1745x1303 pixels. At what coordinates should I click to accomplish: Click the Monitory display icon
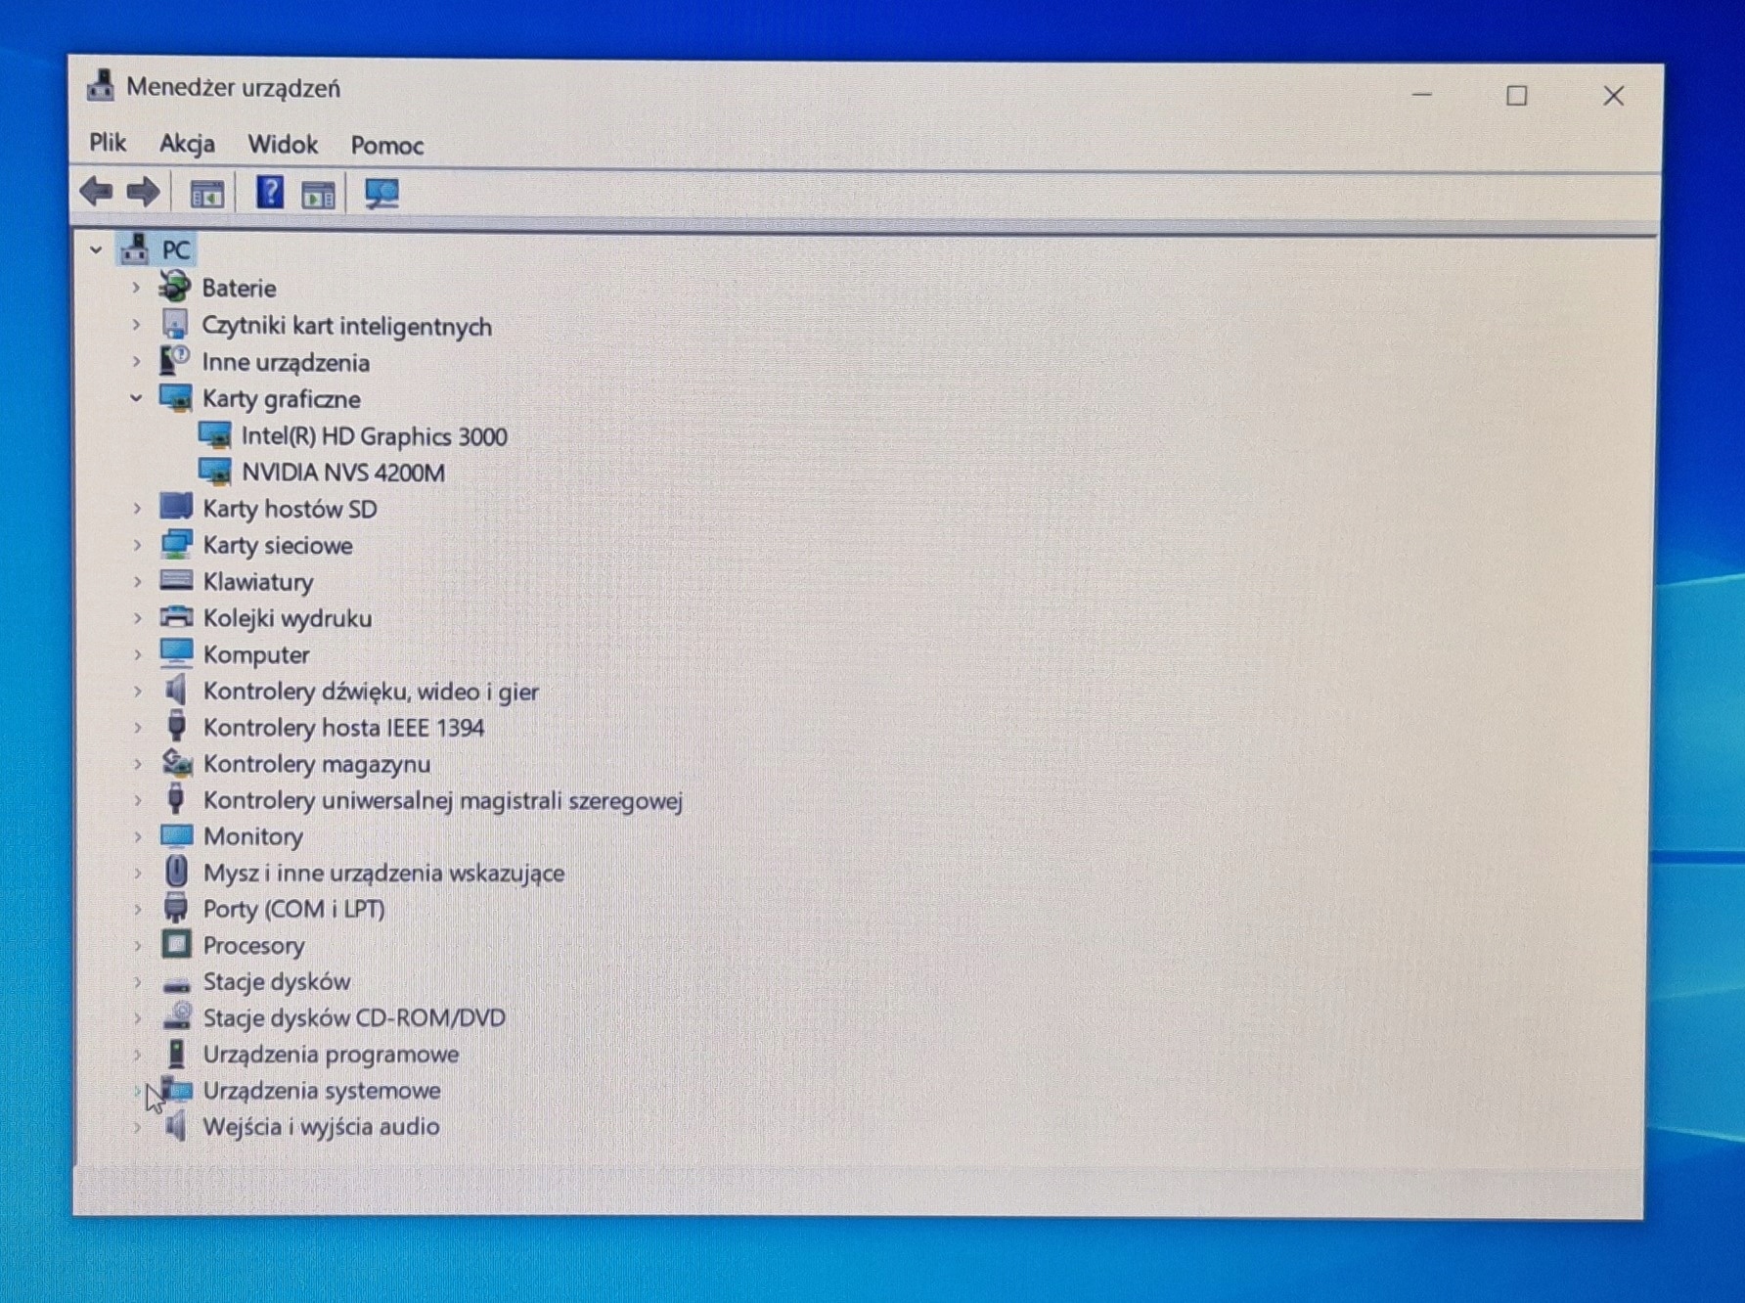click(x=176, y=835)
